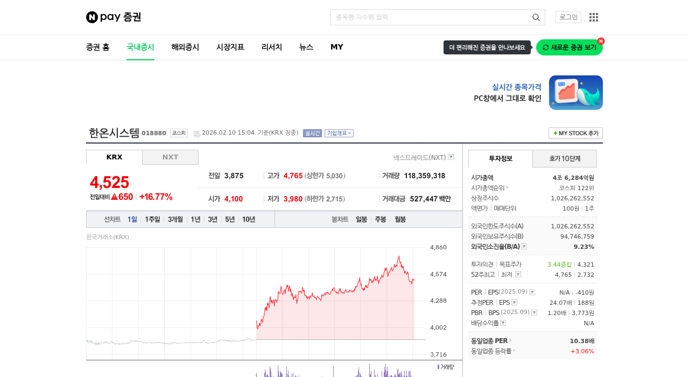Click the Npay 증권 logo

(113, 17)
